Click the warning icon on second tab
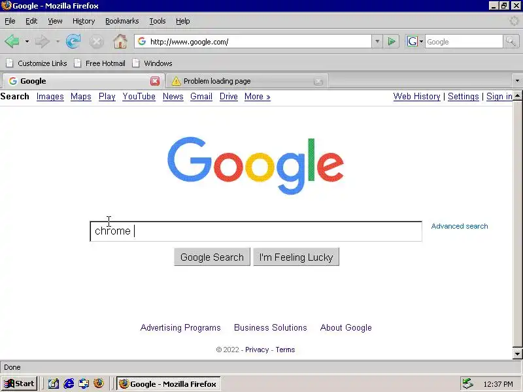This screenshot has height=392, width=523. 176,81
